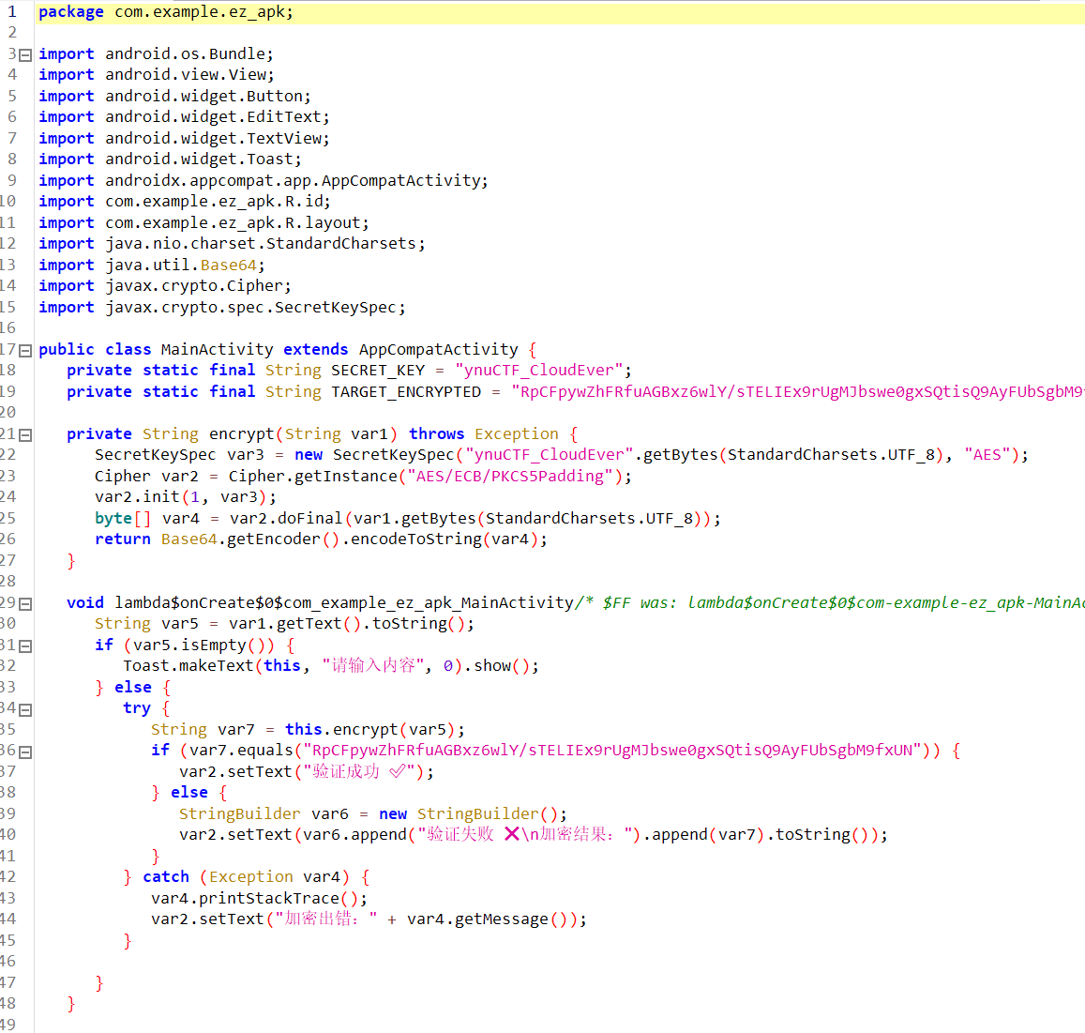This screenshot has height=1033, width=1085.
Task: Click the MainActivity class name
Action: pyautogui.click(x=217, y=350)
